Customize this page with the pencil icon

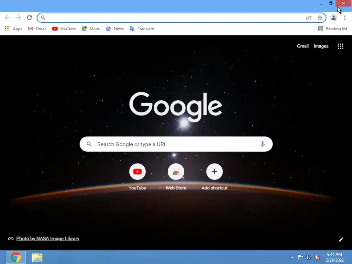[x=341, y=240]
